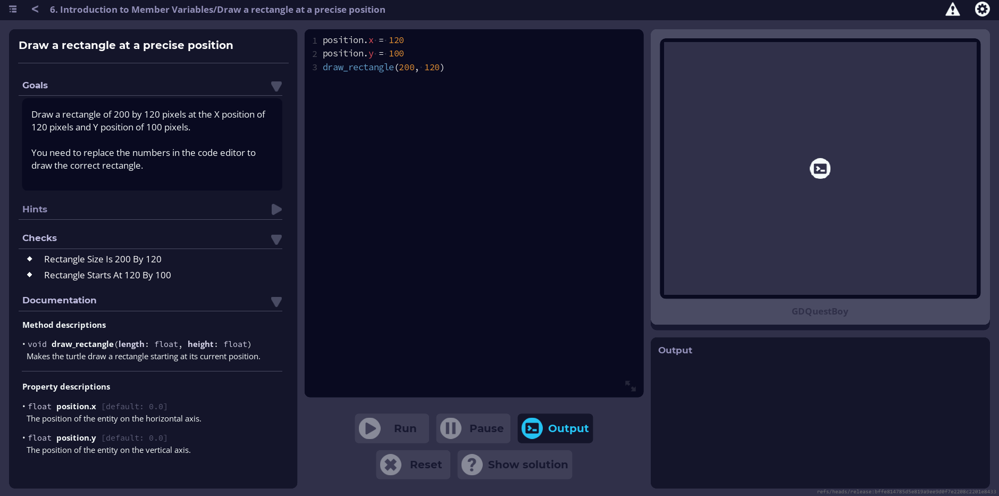
Task: Collapse the Checks section
Action: click(x=276, y=239)
